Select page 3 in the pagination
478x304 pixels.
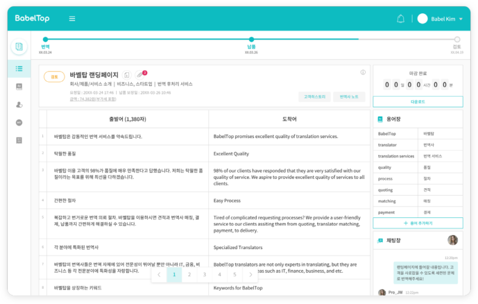204,275
